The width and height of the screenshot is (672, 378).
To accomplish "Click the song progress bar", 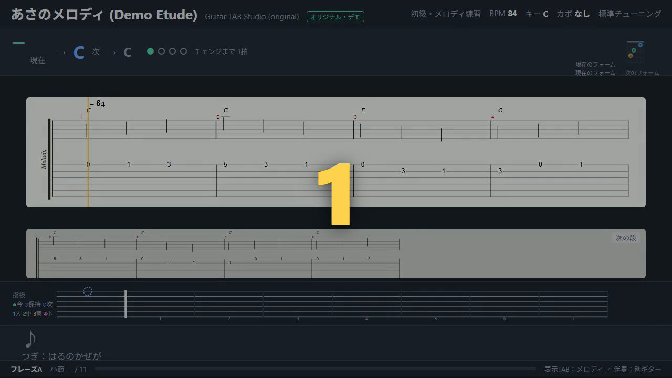I will (x=316, y=369).
